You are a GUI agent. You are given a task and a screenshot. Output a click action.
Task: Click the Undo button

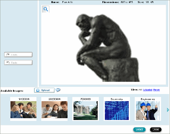pos(18,55)
